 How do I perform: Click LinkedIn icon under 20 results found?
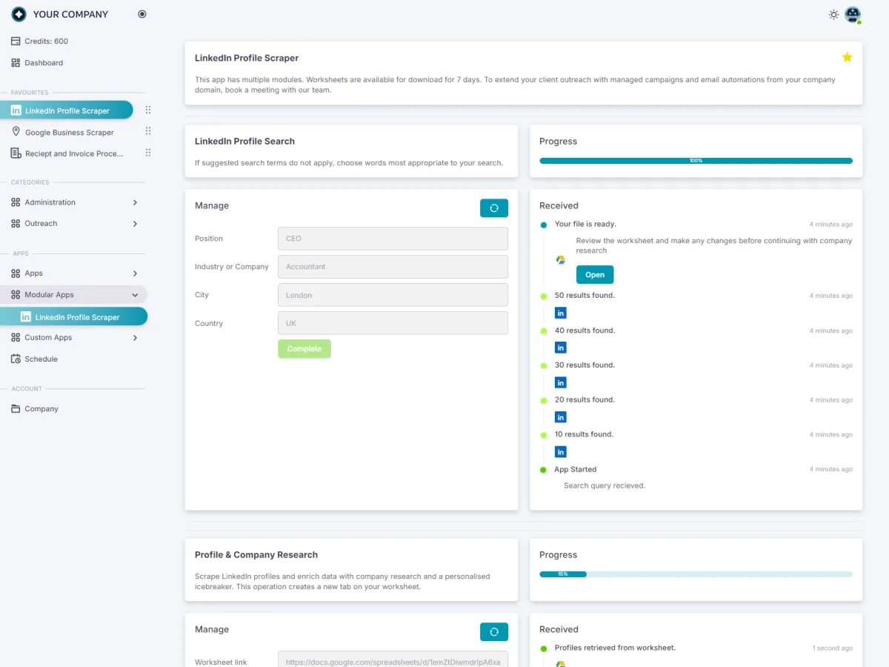[561, 417]
